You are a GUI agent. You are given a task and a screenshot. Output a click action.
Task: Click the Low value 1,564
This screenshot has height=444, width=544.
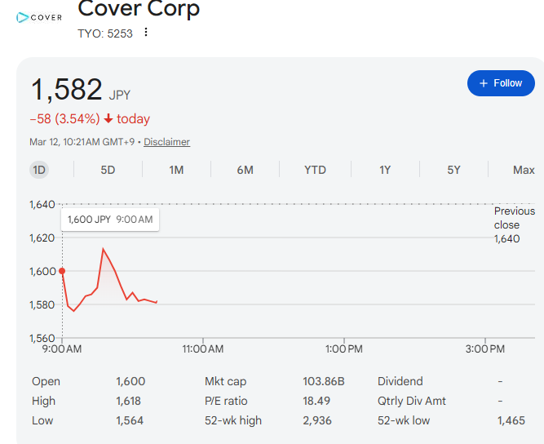pos(130,421)
